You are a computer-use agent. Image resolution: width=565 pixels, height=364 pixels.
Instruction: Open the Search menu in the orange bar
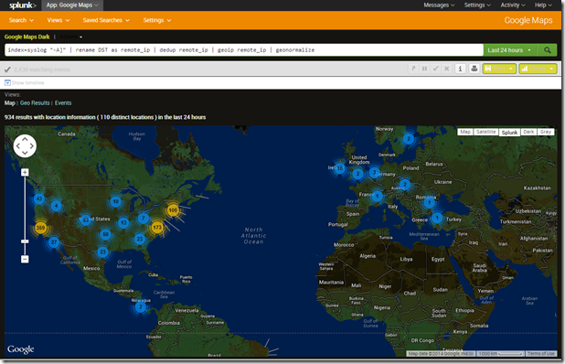(x=21, y=20)
